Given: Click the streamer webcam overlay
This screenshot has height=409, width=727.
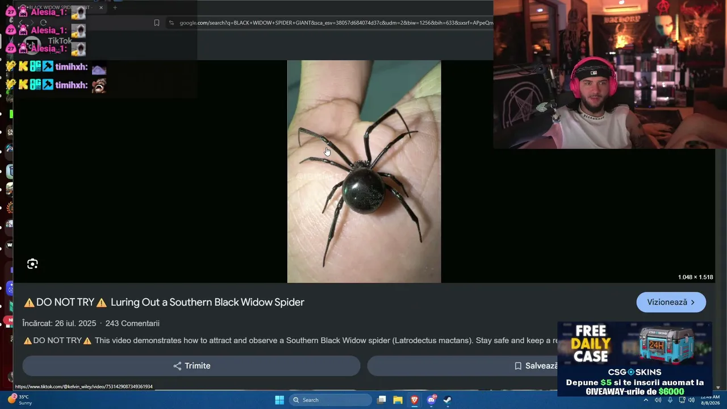Looking at the screenshot, I should click(610, 74).
